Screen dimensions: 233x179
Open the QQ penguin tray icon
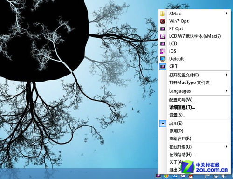pos(191,176)
